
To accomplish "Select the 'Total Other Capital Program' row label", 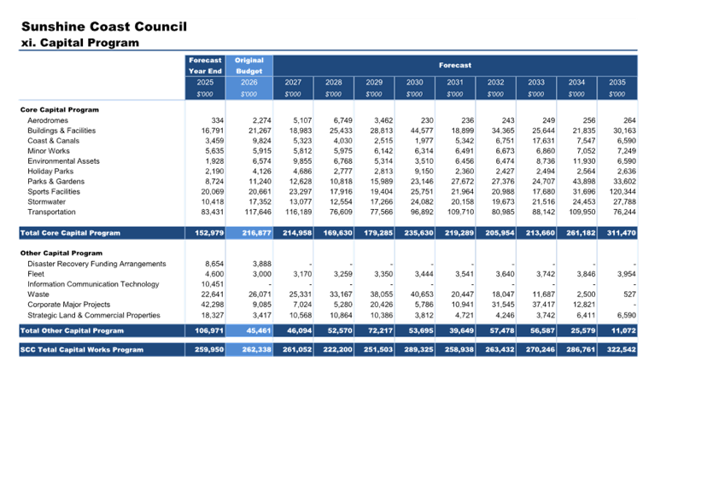I will tap(72, 330).
